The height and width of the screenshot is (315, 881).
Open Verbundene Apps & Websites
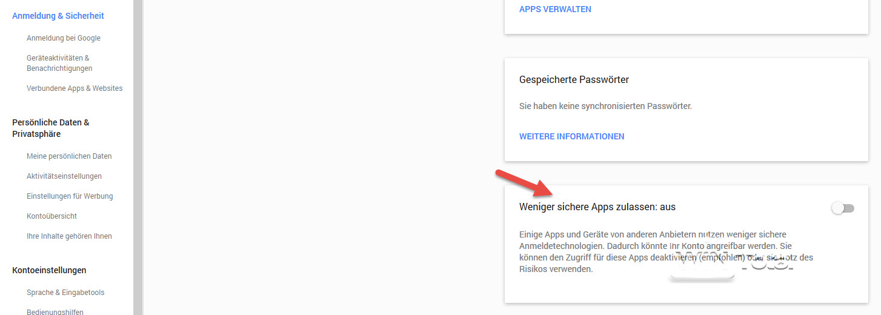75,88
